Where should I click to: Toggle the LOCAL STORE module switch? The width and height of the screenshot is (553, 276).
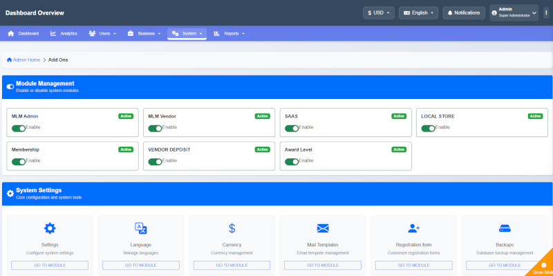(x=428, y=129)
